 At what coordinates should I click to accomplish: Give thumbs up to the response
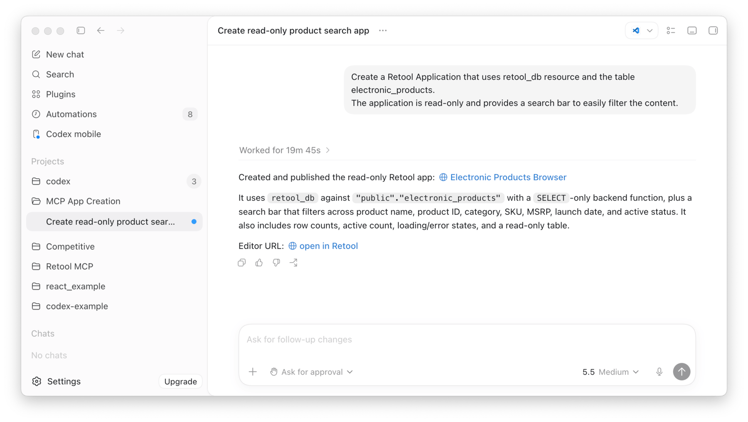click(259, 263)
